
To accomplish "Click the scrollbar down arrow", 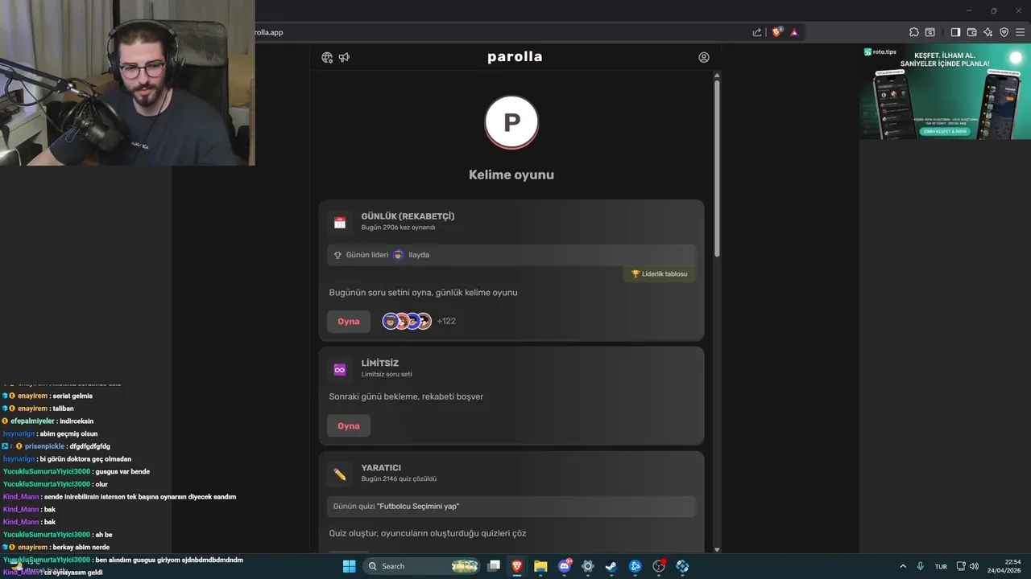I will click(717, 549).
